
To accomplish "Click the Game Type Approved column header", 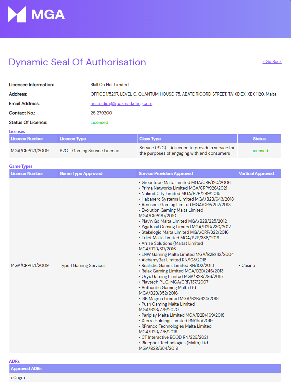I will [x=81, y=174].
